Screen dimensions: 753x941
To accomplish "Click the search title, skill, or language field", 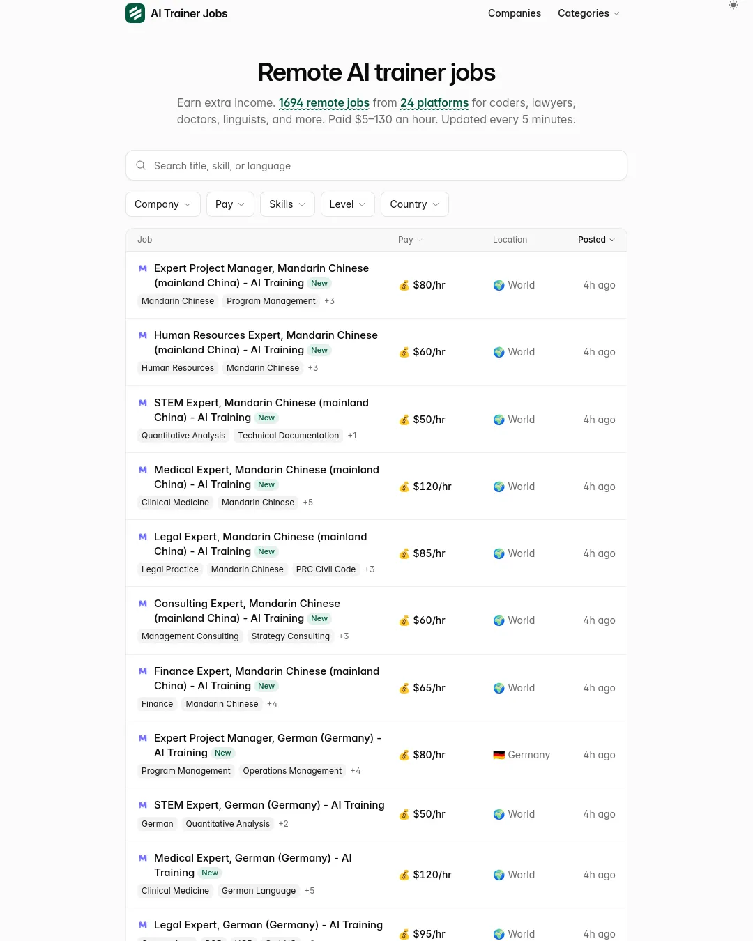I will pos(376,165).
